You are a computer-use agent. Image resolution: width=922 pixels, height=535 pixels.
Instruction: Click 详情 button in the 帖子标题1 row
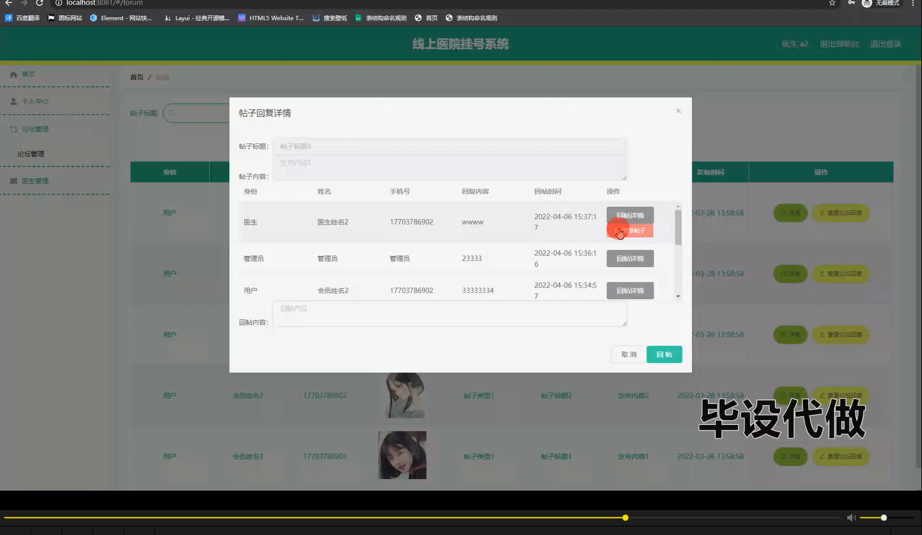790,457
